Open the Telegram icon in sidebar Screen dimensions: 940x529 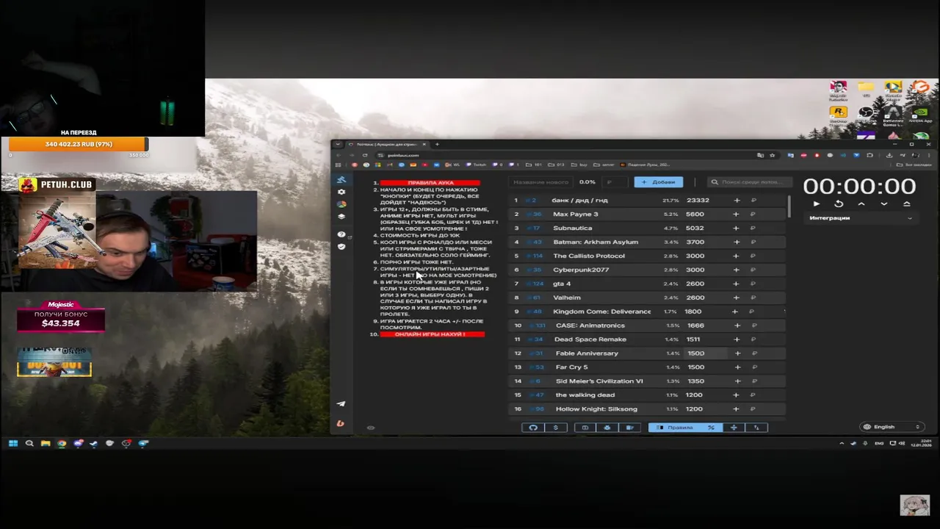point(341,403)
